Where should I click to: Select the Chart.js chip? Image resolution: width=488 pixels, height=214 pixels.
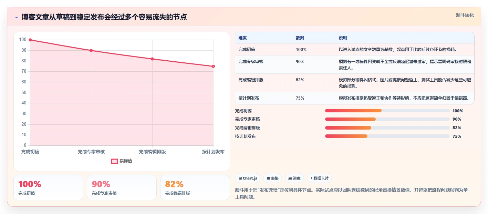[248, 178]
